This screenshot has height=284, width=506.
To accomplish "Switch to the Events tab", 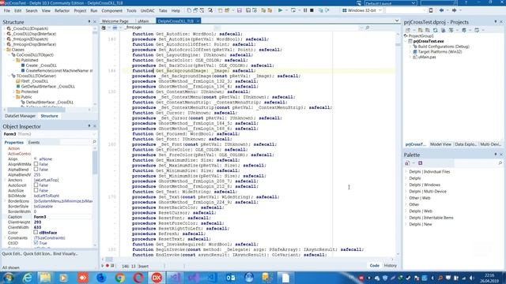I will pos(34,142).
